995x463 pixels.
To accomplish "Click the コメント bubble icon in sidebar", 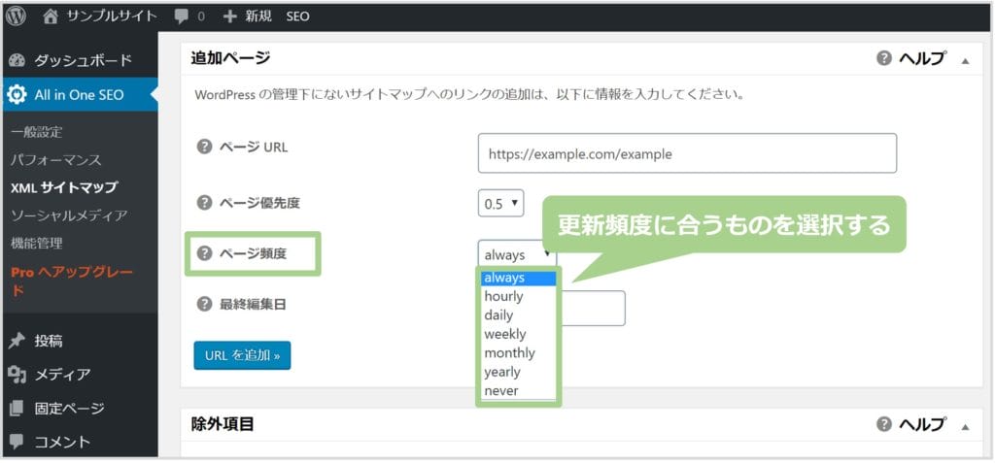I will point(17,442).
